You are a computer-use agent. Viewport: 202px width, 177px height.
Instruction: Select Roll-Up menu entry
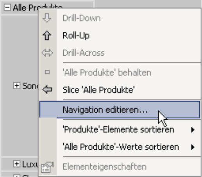[120, 35]
